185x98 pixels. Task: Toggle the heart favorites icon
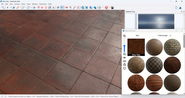pyautogui.click(x=124, y=69)
